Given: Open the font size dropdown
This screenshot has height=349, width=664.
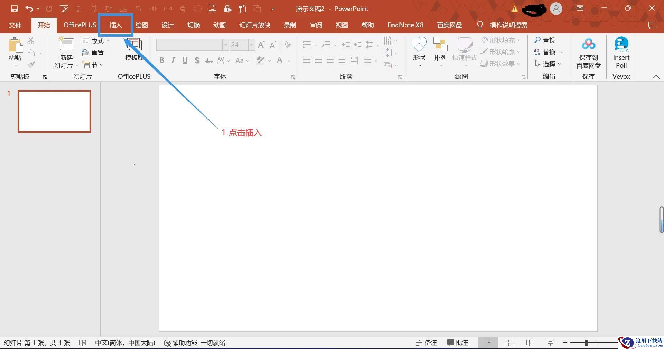Looking at the screenshot, I should pyautogui.click(x=251, y=45).
